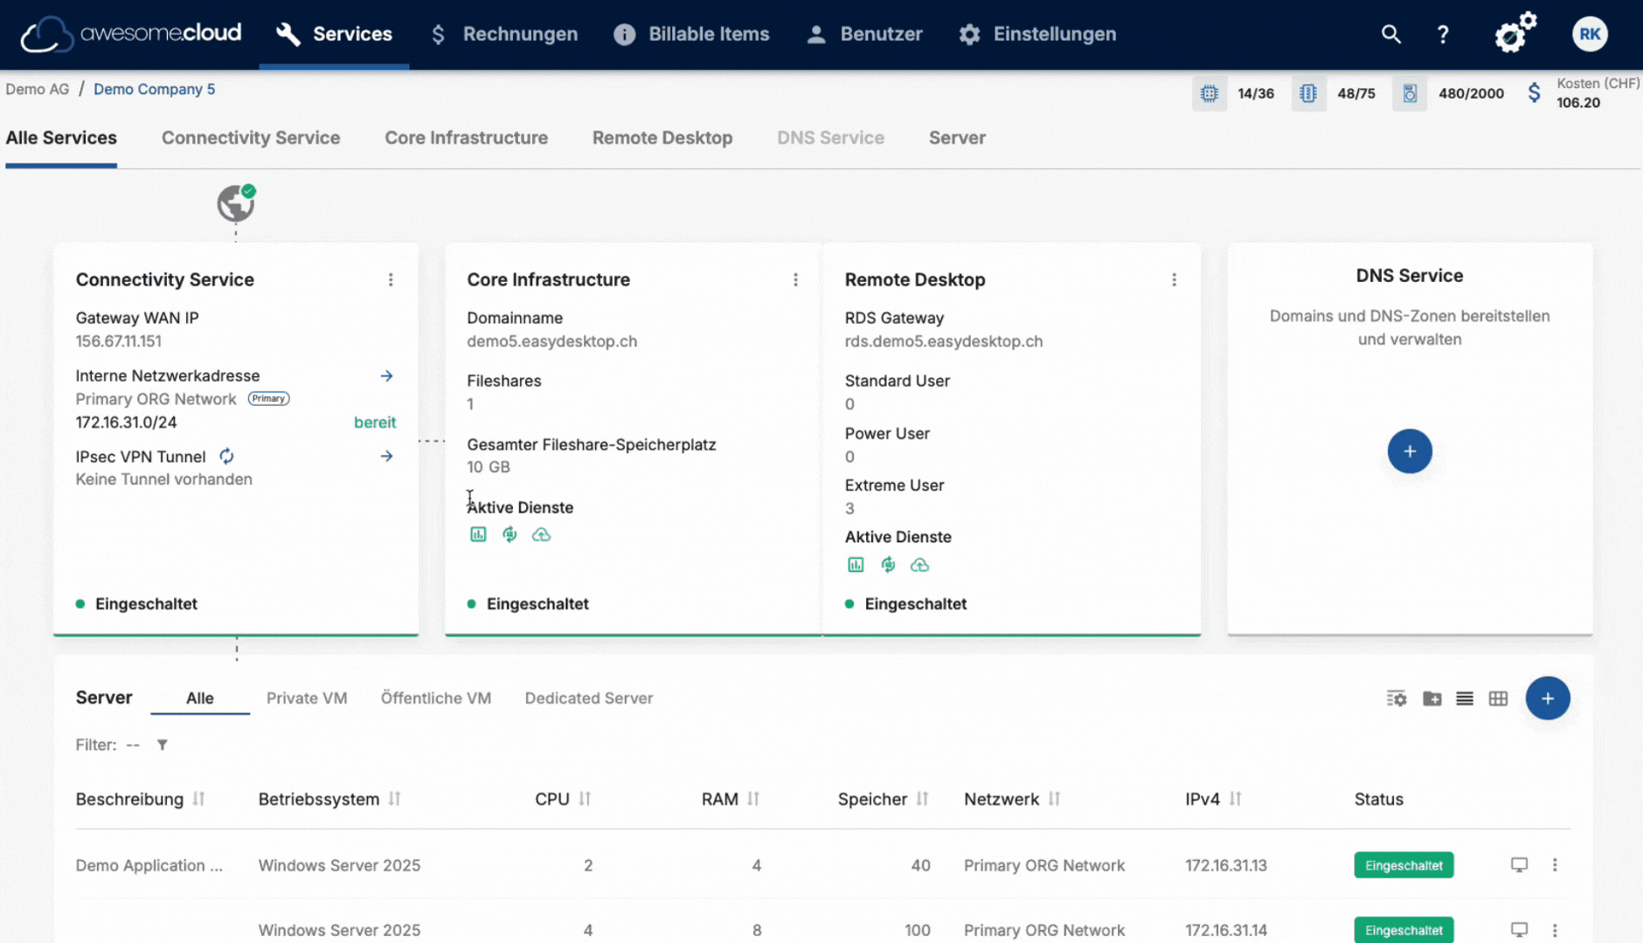Click the Demo Application server description
Image resolution: width=1643 pixels, height=943 pixels.
tap(149, 865)
